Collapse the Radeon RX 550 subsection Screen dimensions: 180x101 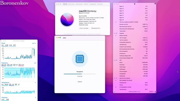pos(116,36)
